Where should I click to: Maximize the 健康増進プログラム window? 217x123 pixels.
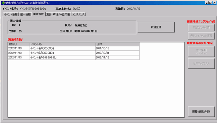point(210,3)
